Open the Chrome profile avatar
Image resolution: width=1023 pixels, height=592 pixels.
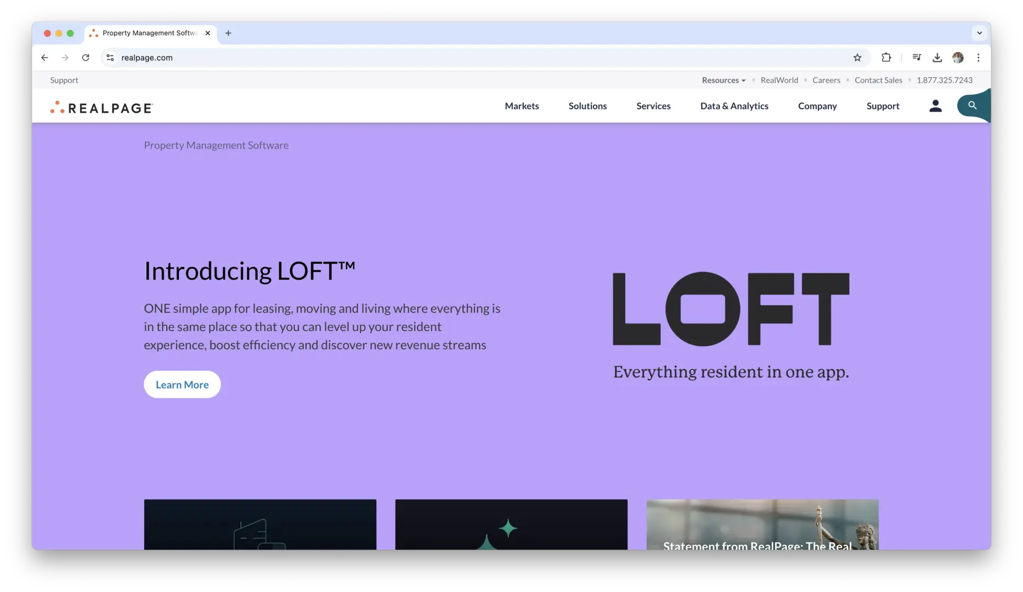[x=958, y=58]
